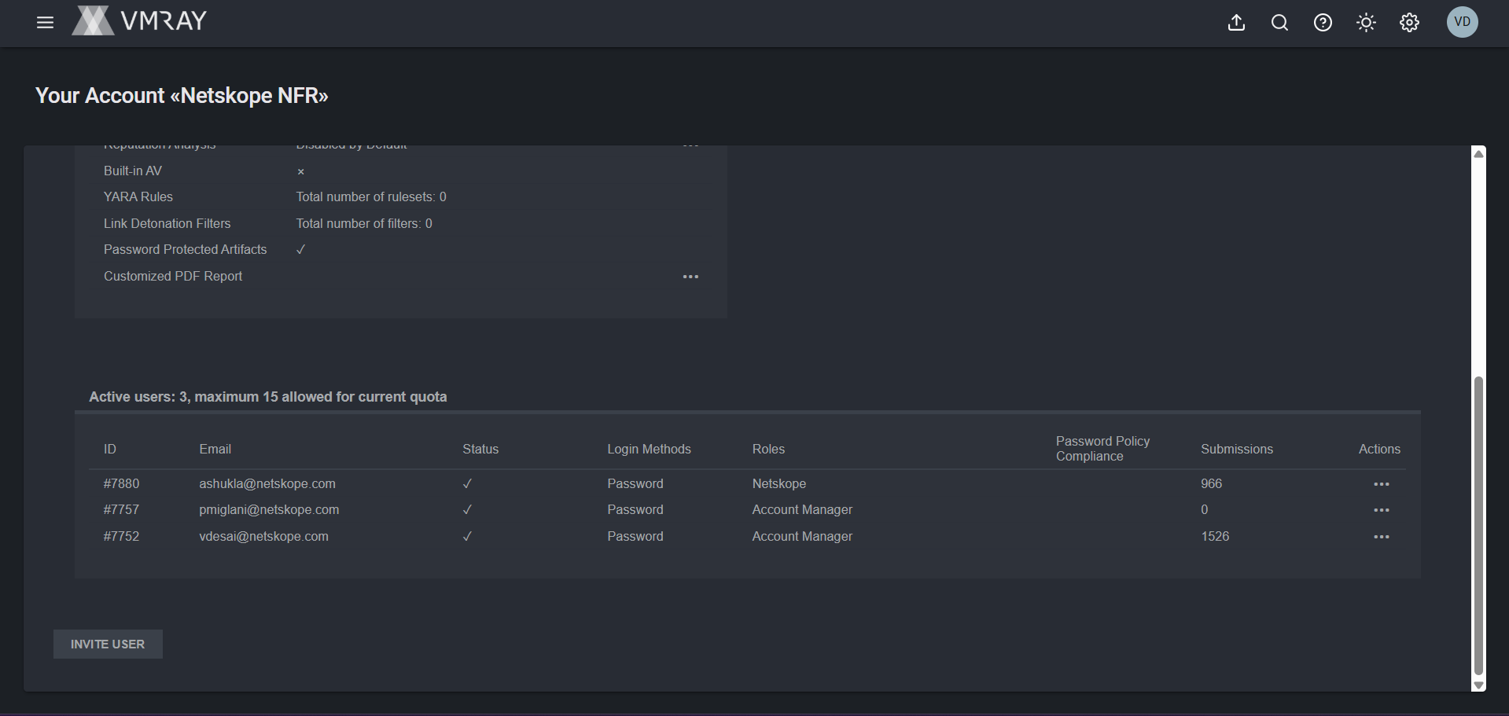Click email vdesai@netskope.com
Image resolution: width=1509 pixels, height=716 pixels.
[x=263, y=536]
